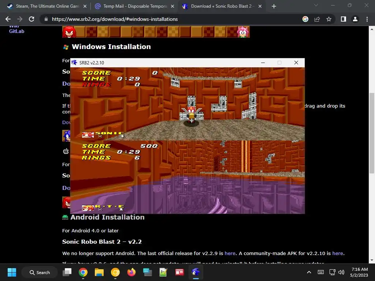View site security lock info
Screen dimensions: 375x281
click(x=46, y=19)
